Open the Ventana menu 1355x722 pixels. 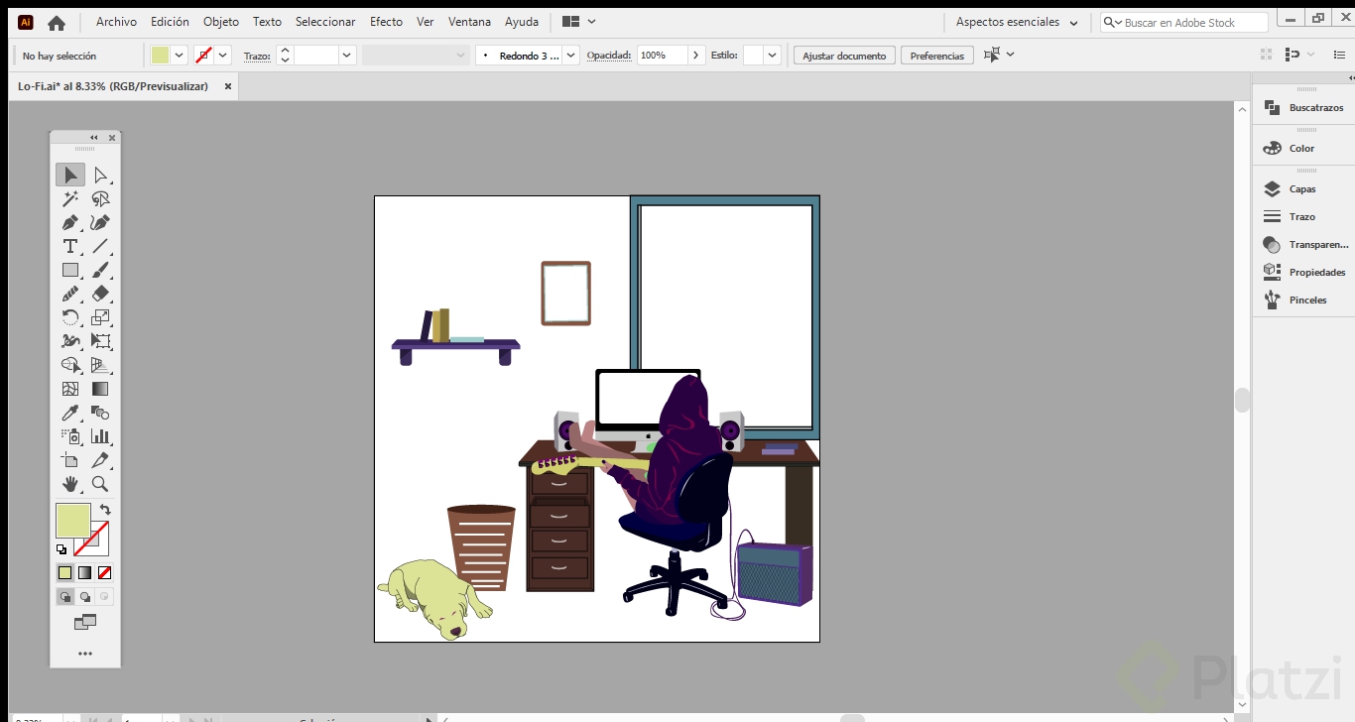pyautogui.click(x=469, y=22)
